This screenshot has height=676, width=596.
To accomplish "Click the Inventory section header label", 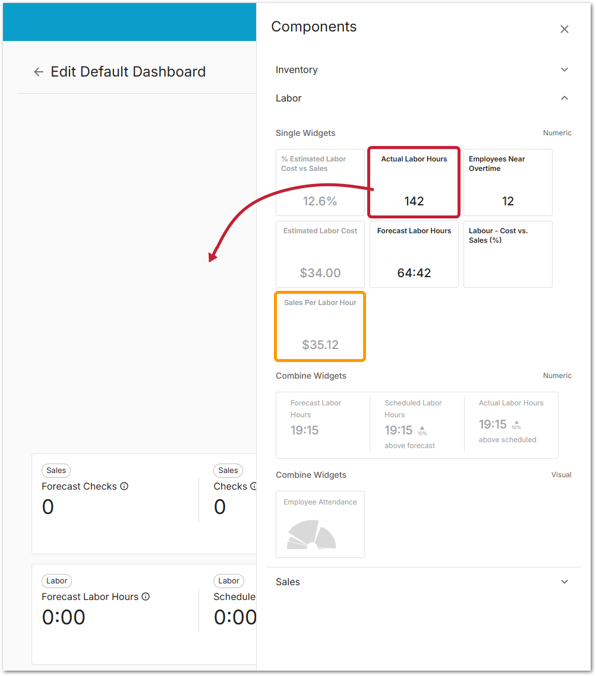I will pyautogui.click(x=297, y=69).
